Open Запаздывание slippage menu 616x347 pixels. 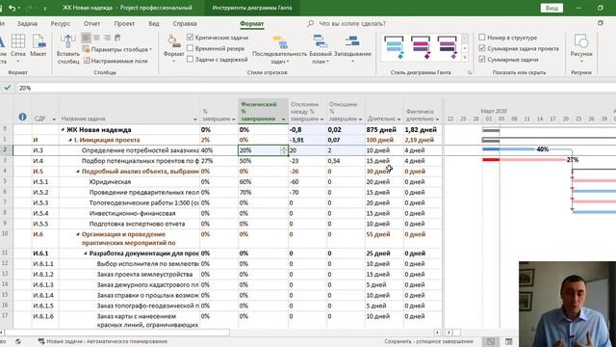coord(352,49)
